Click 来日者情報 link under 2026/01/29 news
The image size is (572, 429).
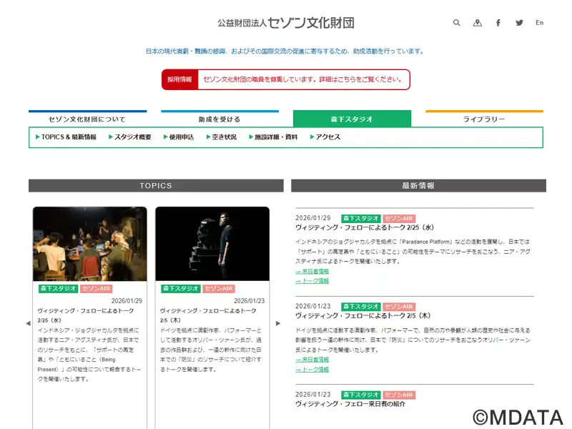(312, 272)
